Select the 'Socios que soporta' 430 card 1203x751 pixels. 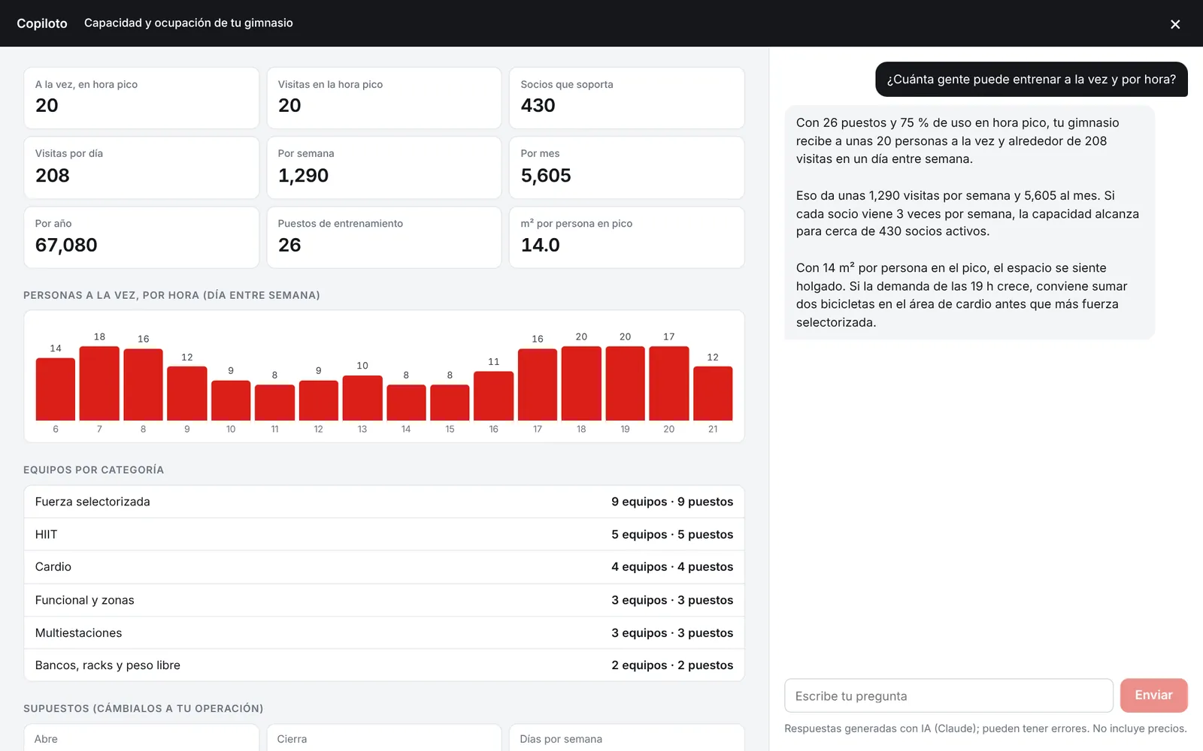[626, 98]
